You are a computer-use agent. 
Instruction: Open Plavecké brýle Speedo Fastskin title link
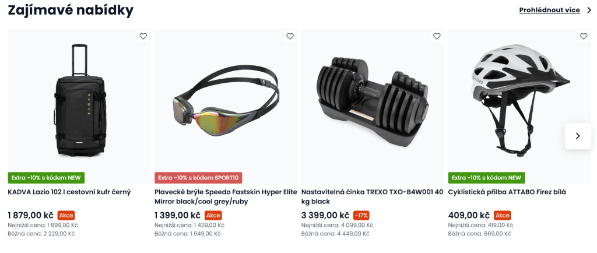tap(226, 196)
